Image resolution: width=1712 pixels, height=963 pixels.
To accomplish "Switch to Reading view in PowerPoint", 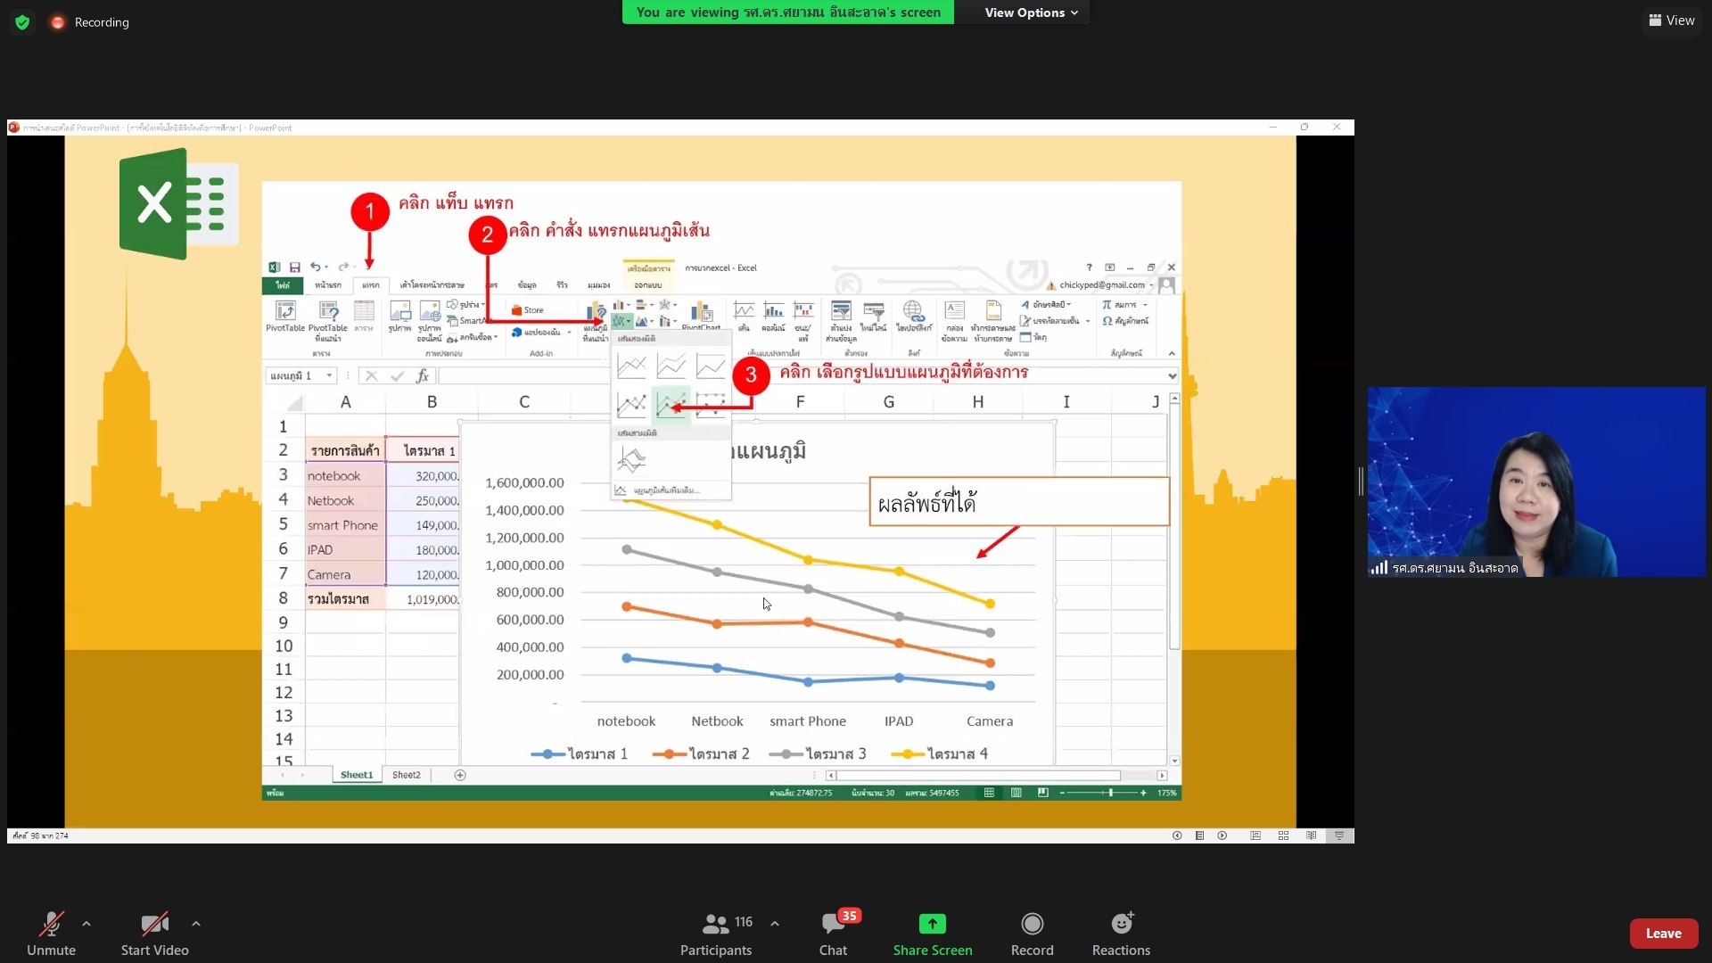I will [1312, 835].
